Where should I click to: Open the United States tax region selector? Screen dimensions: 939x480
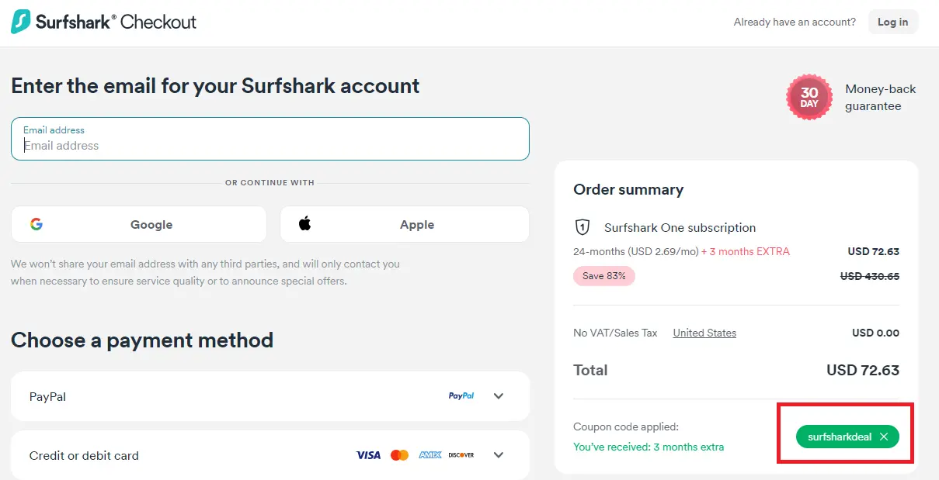point(704,333)
